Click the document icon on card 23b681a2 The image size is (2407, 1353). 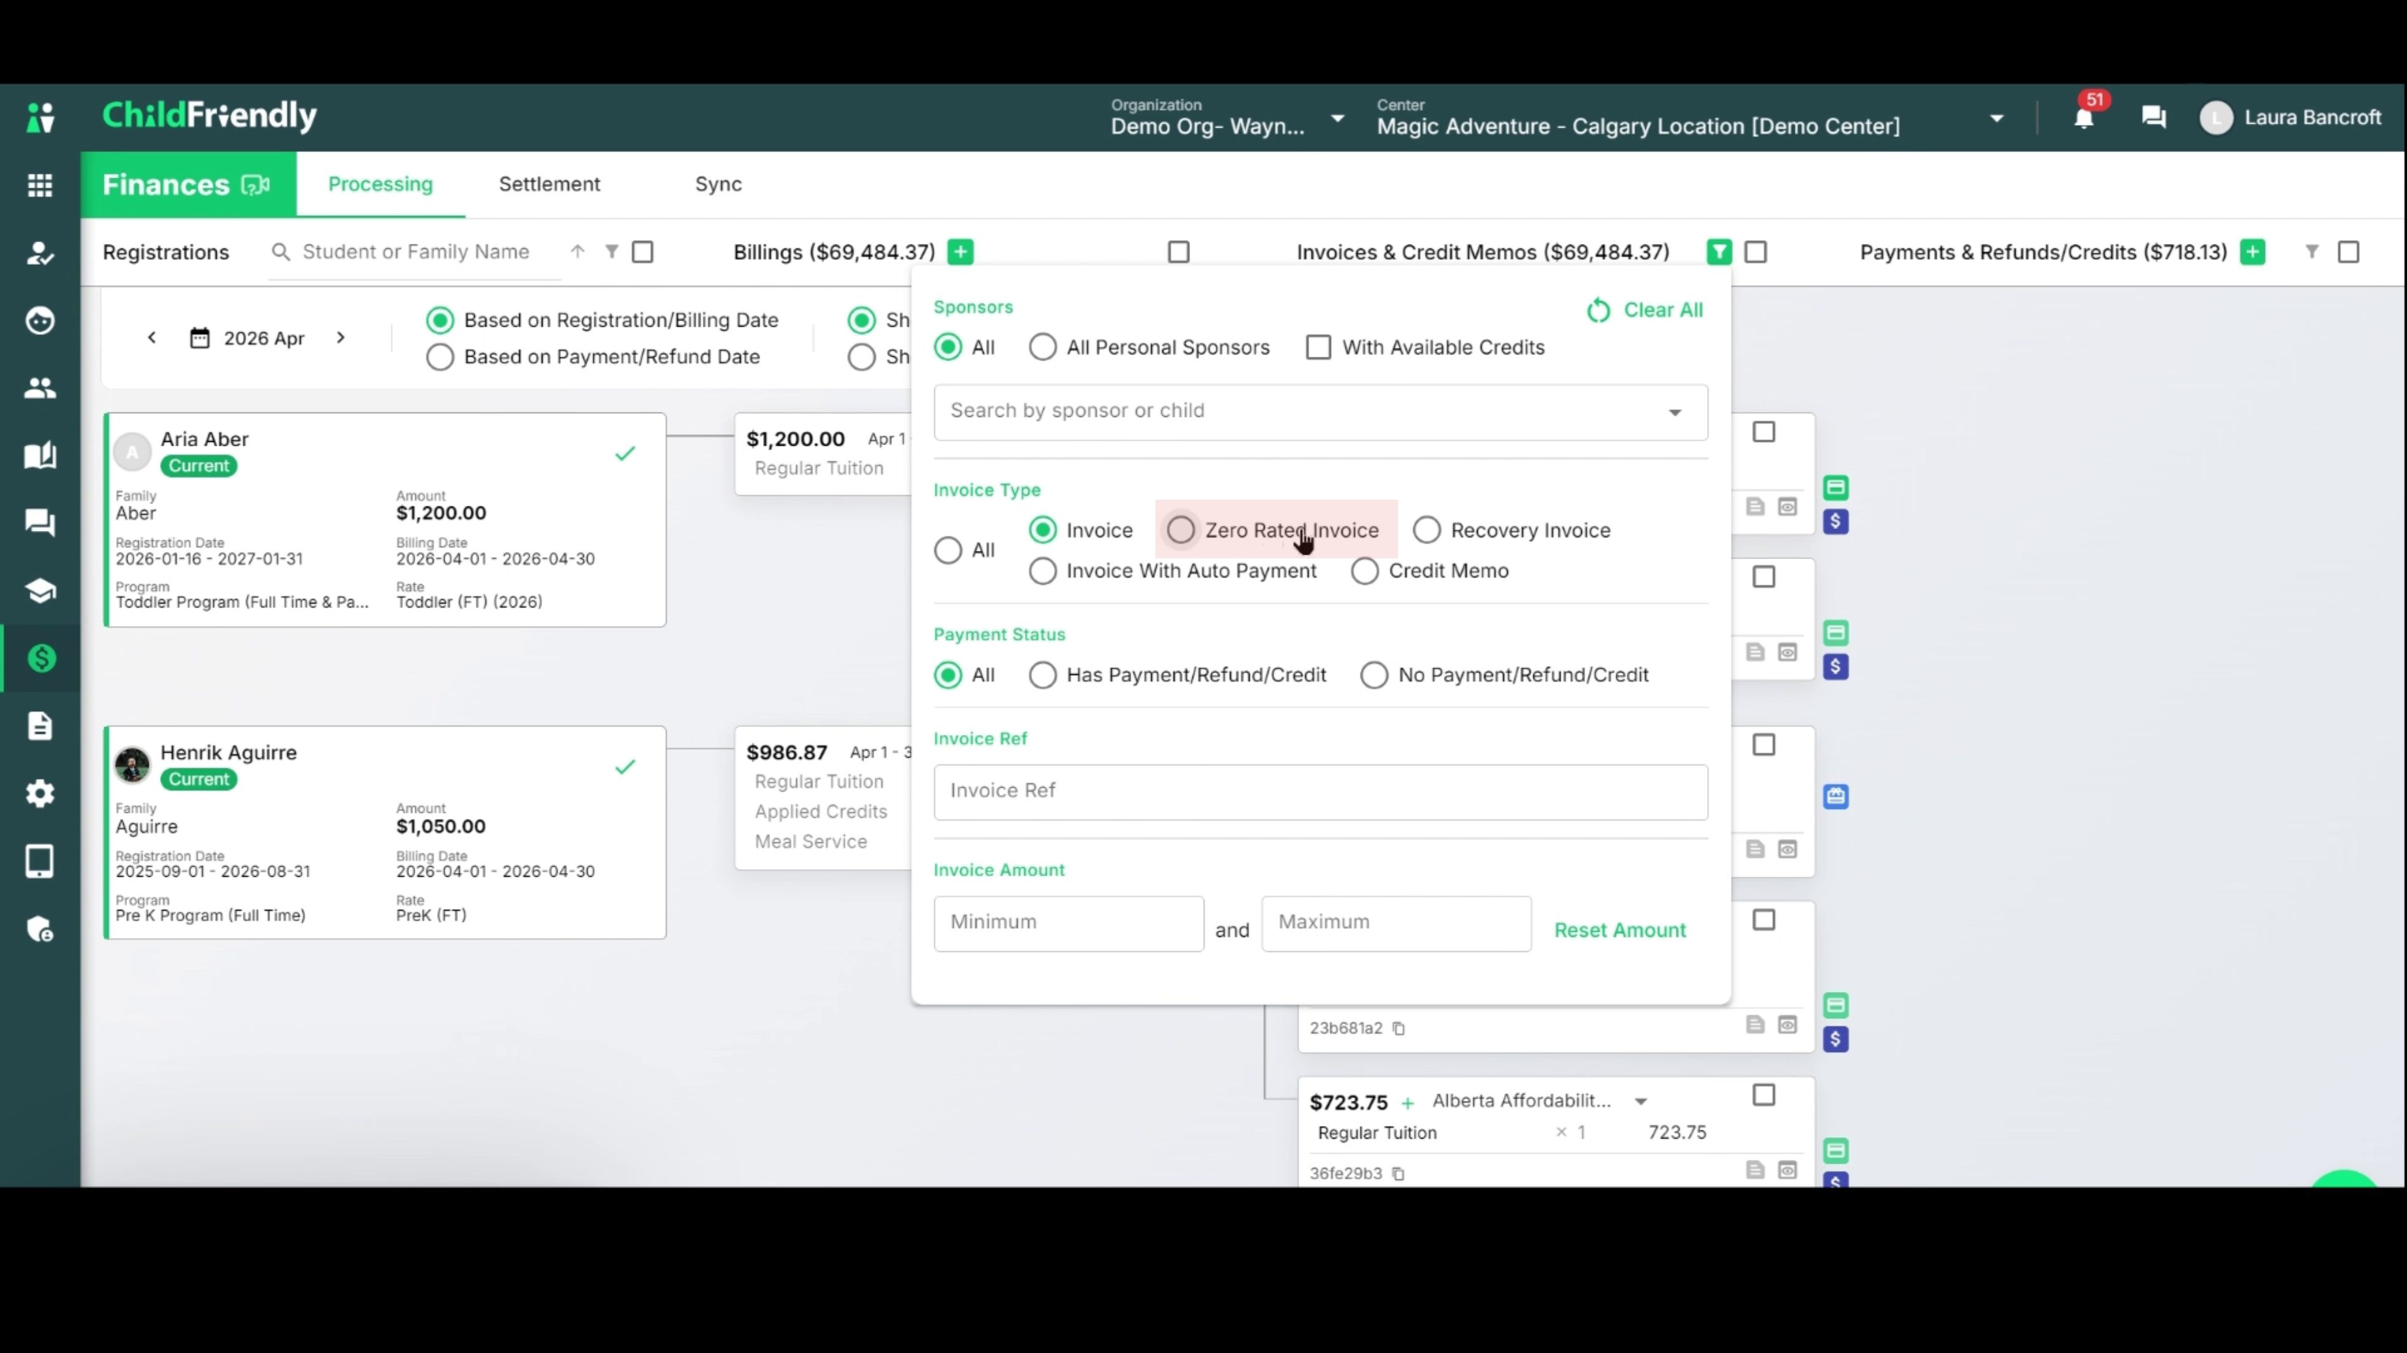1756,1025
